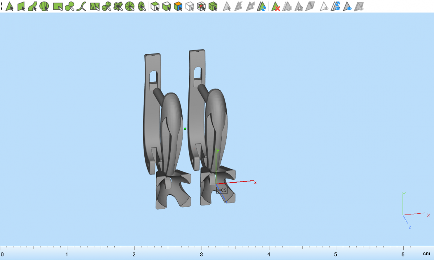This screenshot has height=260, width=434.
Task: Click the WCS label at the origin
Action: [222, 190]
